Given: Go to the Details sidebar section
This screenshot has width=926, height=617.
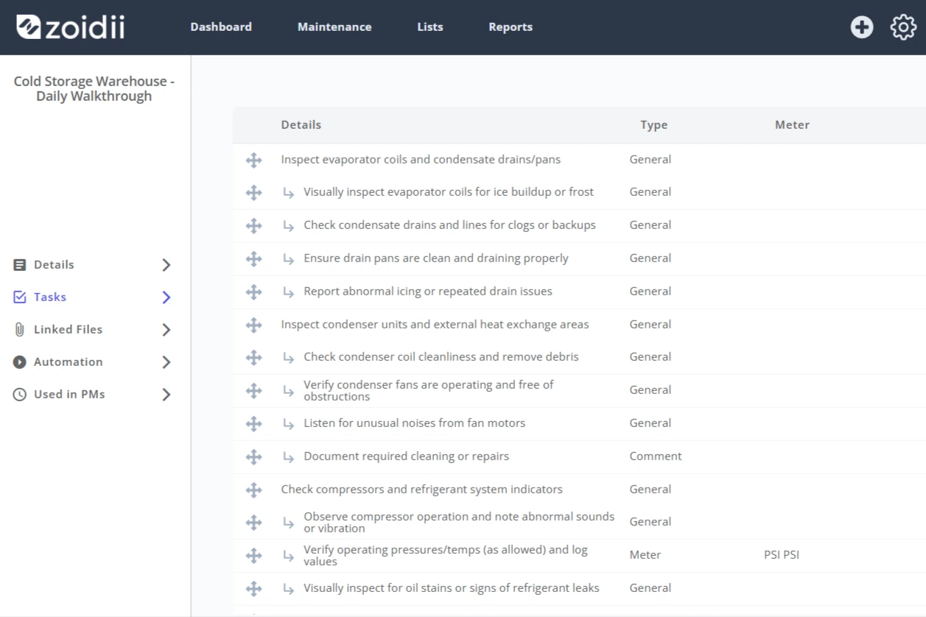Looking at the screenshot, I should point(54,265).
